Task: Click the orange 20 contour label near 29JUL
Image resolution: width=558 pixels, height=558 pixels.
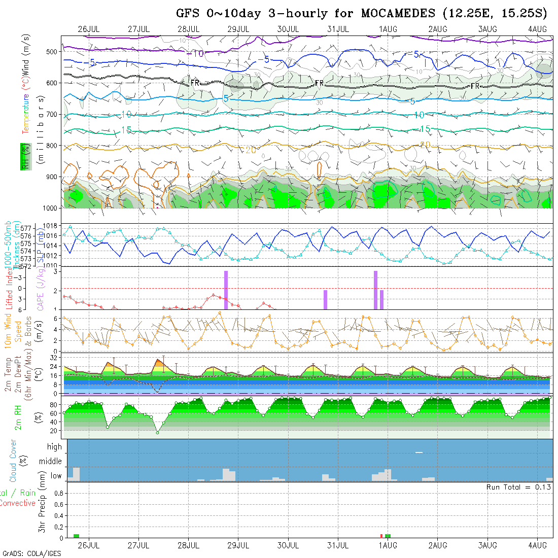Action: pos(251,150)
